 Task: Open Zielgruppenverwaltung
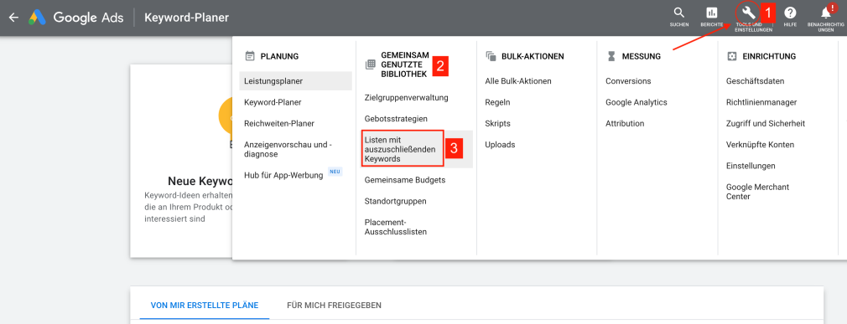(x=407, y=98)
